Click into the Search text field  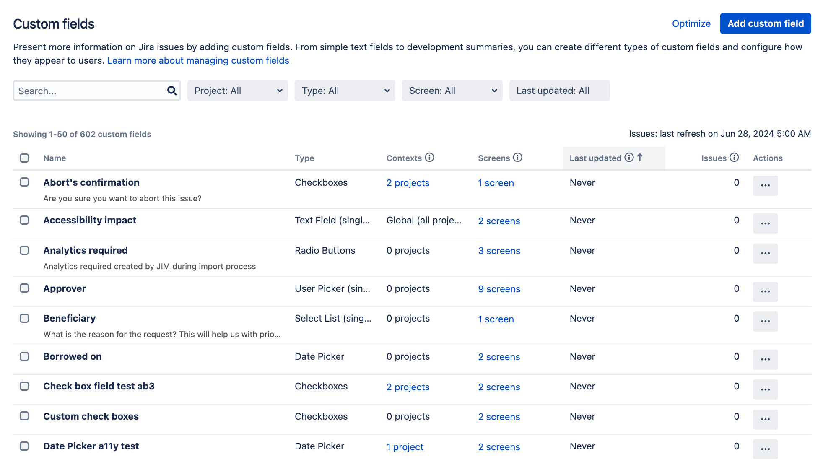[x=90, y=91]
